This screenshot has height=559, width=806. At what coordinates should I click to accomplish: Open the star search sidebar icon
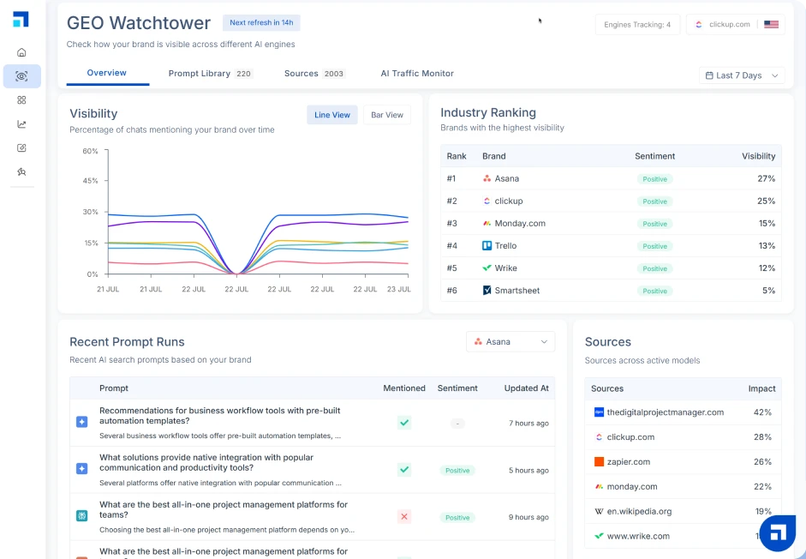21,172
